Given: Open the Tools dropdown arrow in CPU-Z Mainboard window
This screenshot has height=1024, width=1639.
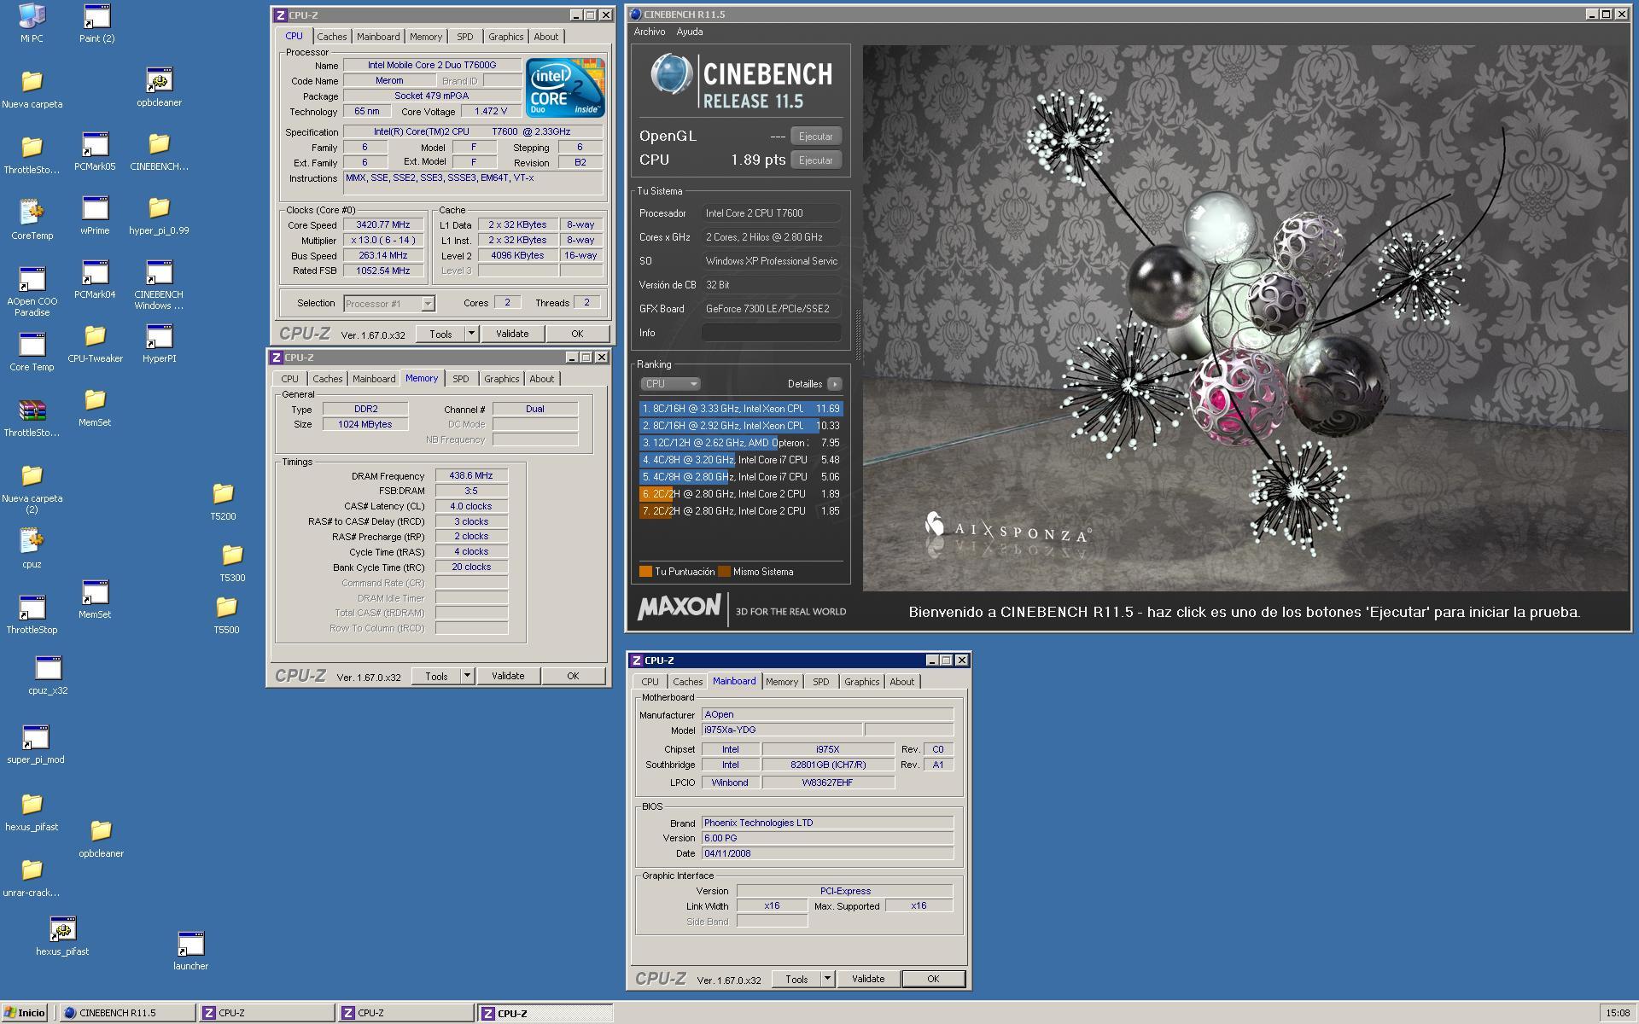Looking at the screenshot, I should coord(826,979).
